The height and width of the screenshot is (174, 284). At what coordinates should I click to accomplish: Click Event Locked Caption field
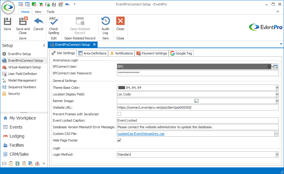198,120
